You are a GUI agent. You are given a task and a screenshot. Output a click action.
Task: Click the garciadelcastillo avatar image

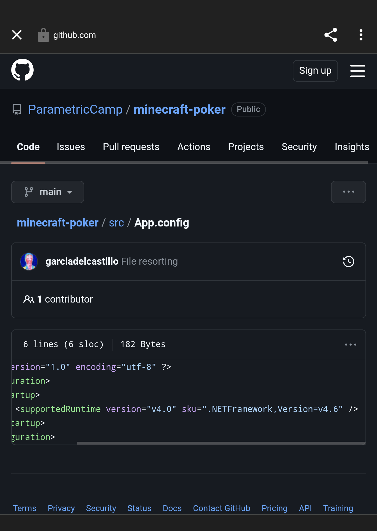[x=29, y=262]
